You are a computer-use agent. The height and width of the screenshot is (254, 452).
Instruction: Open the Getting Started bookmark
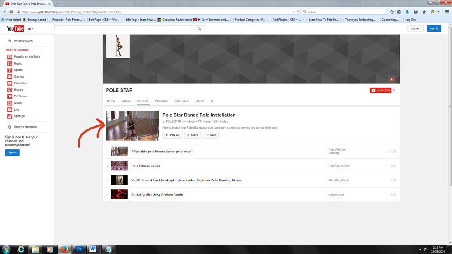34,20
